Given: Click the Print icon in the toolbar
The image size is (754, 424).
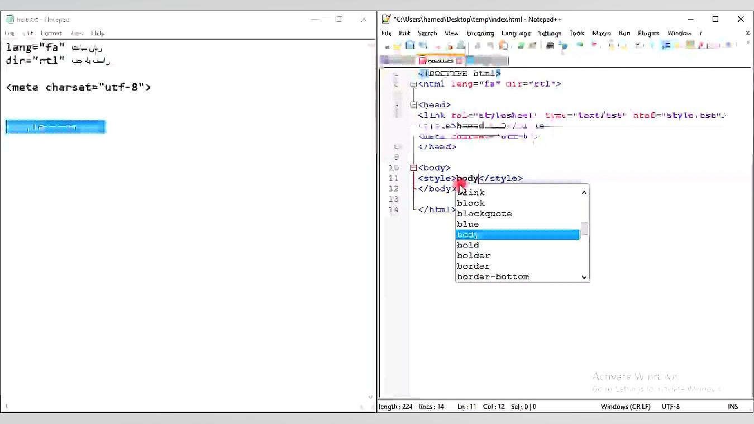Looking at the screenshot, I should coord(461,46).
